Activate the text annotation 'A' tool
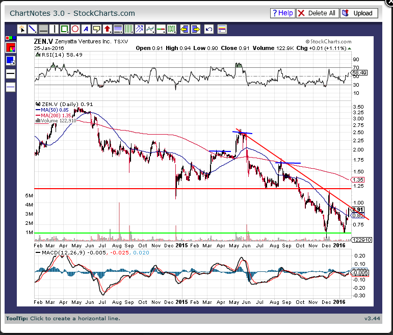The width and height of the screenshot is (393, 335). pos(86,29)
